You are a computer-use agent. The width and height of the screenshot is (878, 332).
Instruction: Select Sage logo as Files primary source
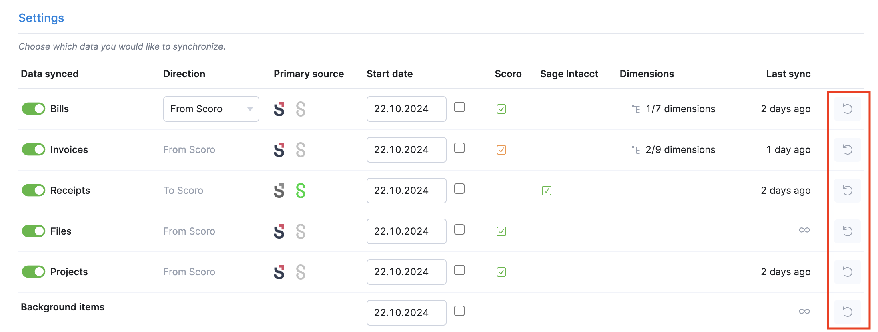click(x=301, y=231)
